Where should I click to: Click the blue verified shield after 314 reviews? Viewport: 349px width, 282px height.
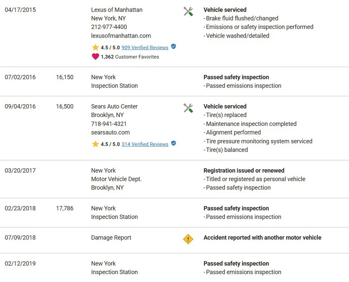[x=173, y=143]
